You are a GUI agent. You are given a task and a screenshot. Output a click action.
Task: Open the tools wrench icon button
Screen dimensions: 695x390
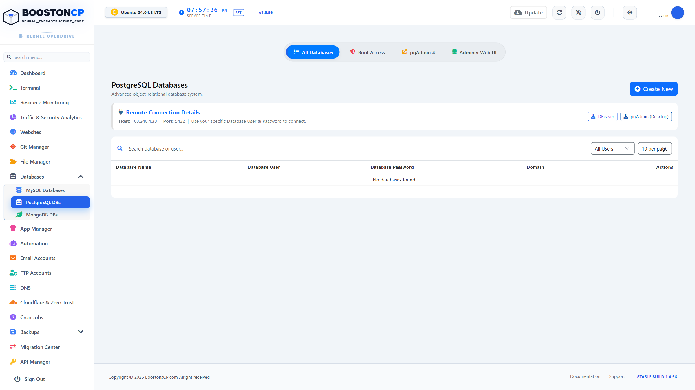[578, 13]
